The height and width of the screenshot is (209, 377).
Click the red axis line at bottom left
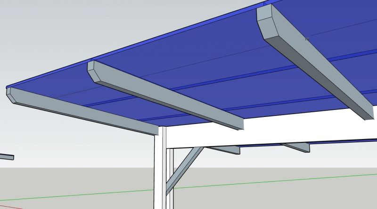9,205
